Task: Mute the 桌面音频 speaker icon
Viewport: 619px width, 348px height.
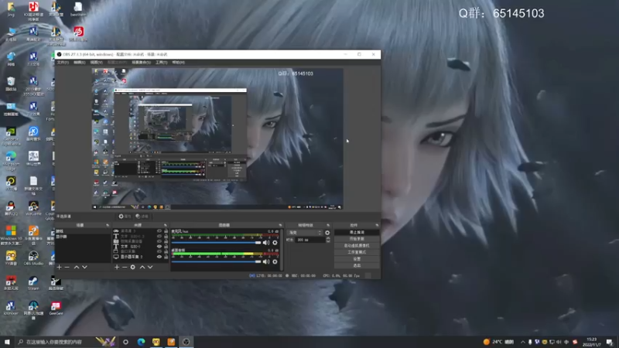Action: (x=266, y=261)
